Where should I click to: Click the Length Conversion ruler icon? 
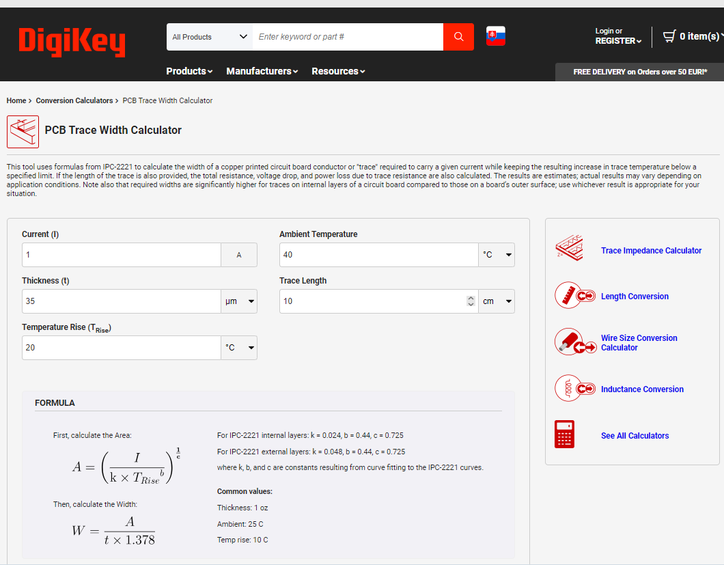coord(574,296)
